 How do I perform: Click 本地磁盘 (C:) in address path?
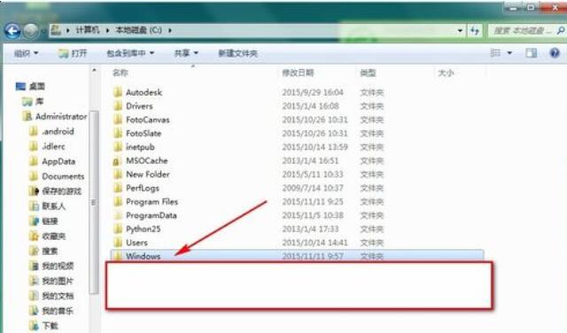[x=138, y=30]
